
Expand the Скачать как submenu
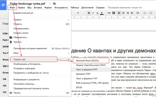click(x=40, y=59)
